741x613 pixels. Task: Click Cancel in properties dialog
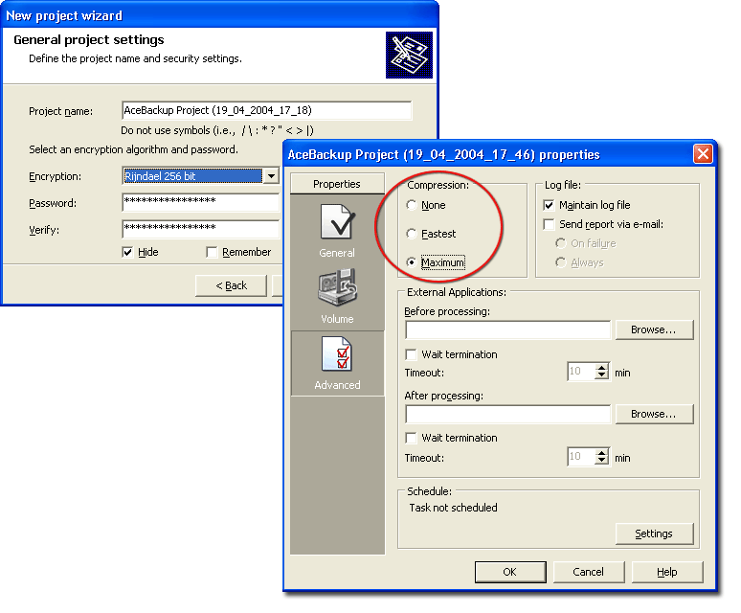589,572
